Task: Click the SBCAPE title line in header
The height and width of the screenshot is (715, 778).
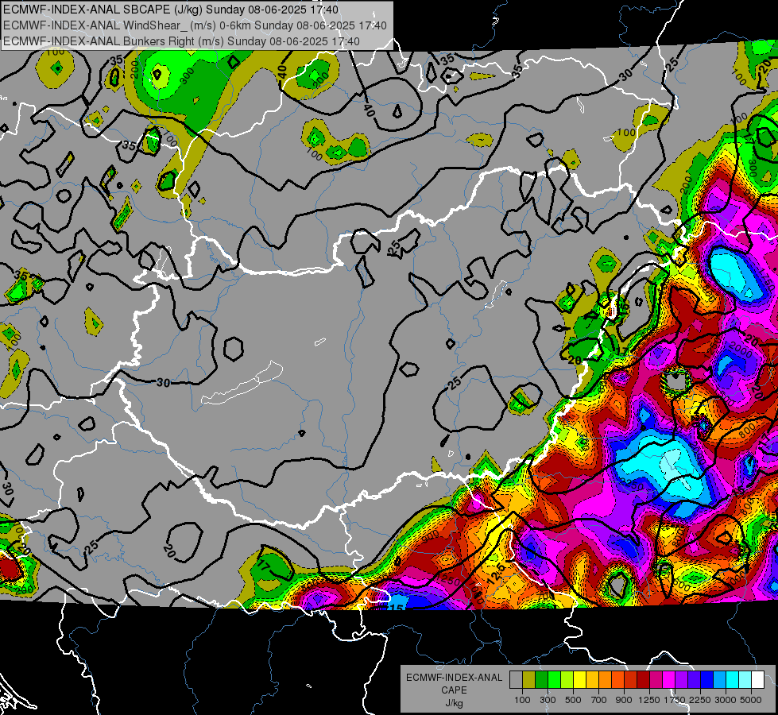Action: coord(171,10)
